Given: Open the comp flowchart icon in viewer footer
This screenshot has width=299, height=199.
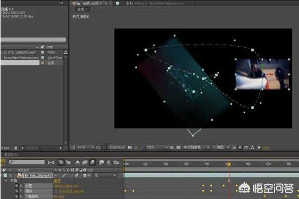Looking at the screenshot, I should point(252,147).
